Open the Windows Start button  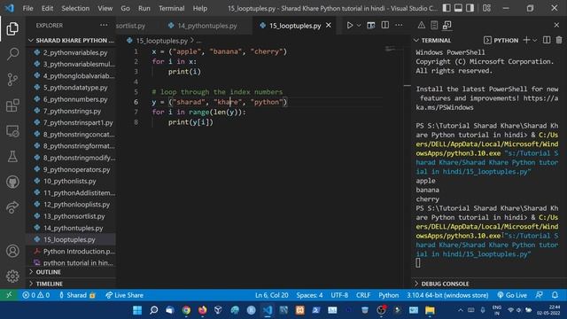tap(137, 310)
